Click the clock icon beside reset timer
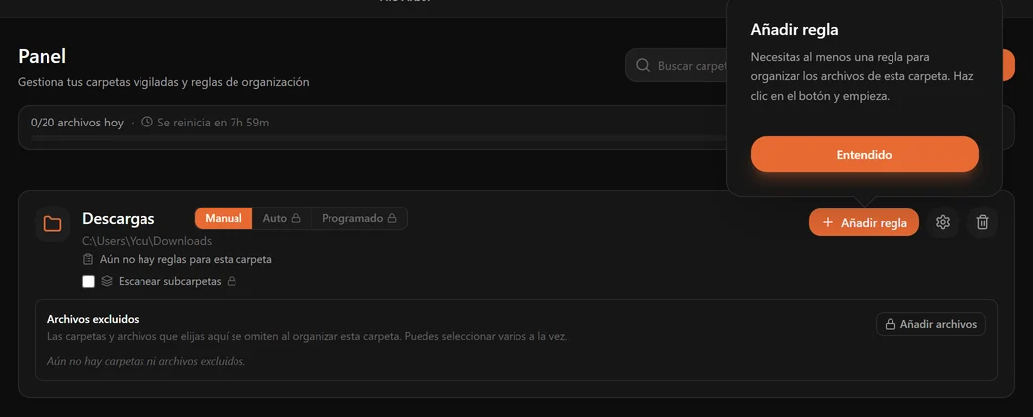 (147, 122)
